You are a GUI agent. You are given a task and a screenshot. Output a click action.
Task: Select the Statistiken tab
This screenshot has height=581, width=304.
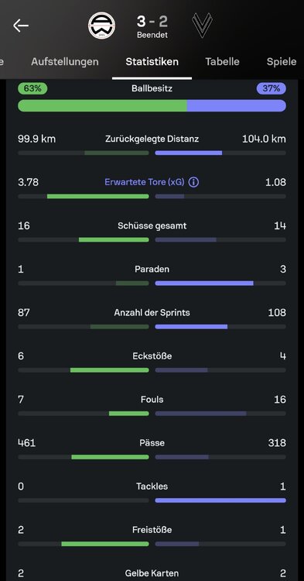(x=152, y=61)
